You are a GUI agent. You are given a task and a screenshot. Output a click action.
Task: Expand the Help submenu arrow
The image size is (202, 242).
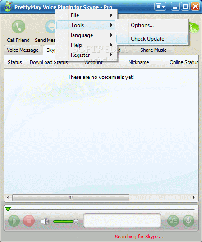(111, 45)
